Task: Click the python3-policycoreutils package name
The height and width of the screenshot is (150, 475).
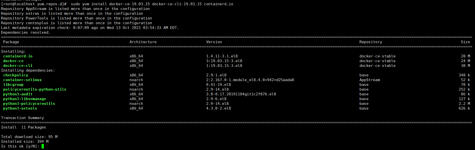Action: pyautogui.click(x=29, y=104)
